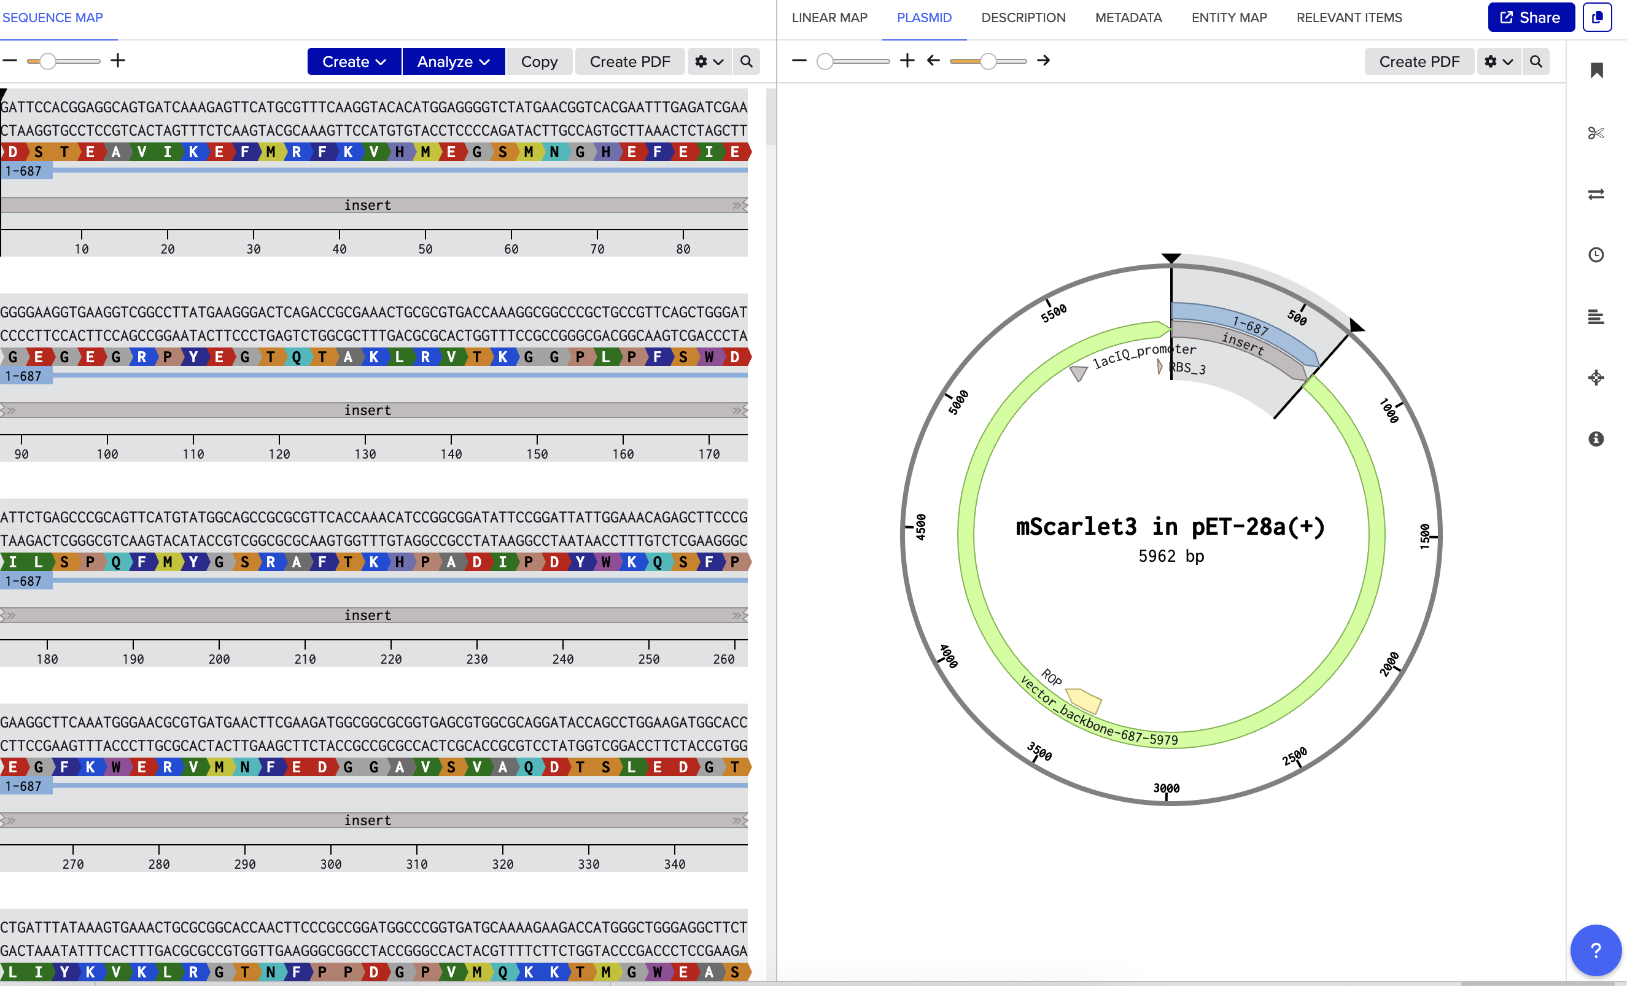Click the 5962 bp size label
The width and height of the screenshot is (1627, 986).
(1171, 556)
